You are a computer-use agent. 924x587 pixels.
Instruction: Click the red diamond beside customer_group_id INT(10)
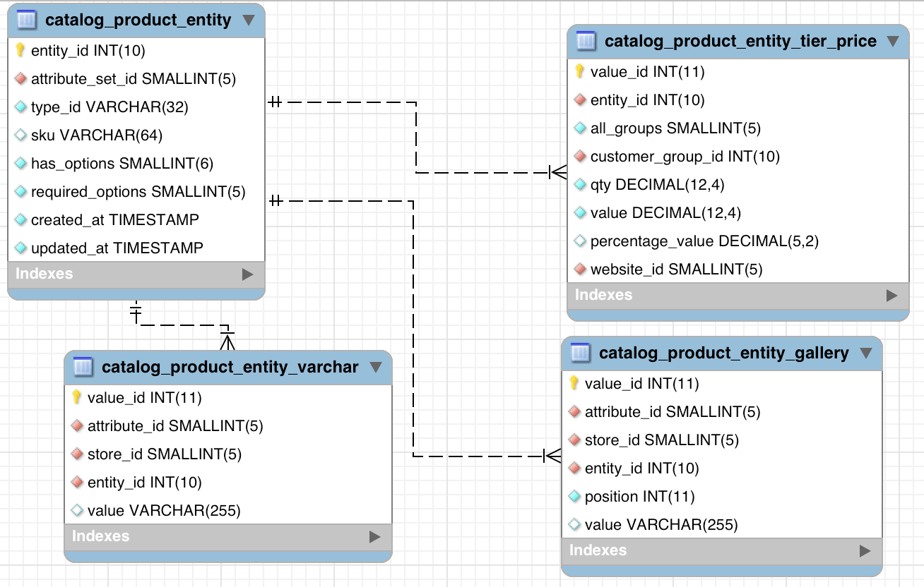pyautogui.click(x=580, y=157)
